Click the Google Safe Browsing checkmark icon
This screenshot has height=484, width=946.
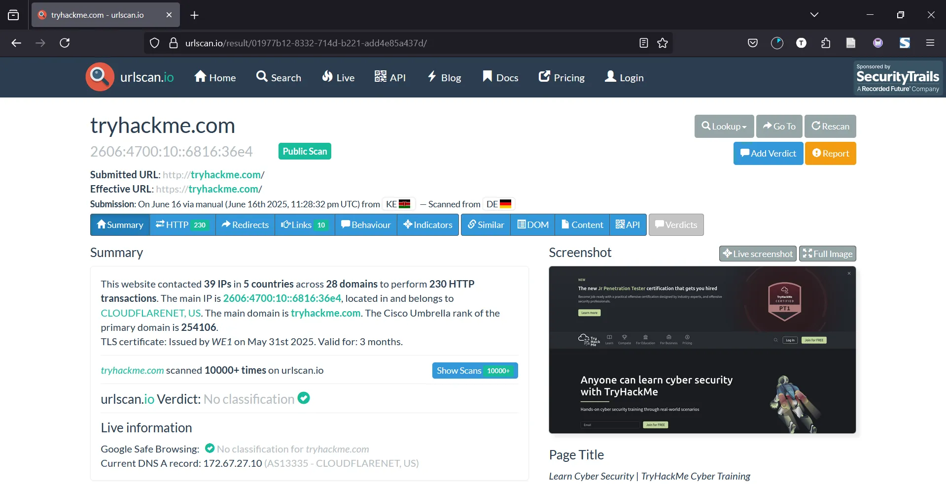210,448
